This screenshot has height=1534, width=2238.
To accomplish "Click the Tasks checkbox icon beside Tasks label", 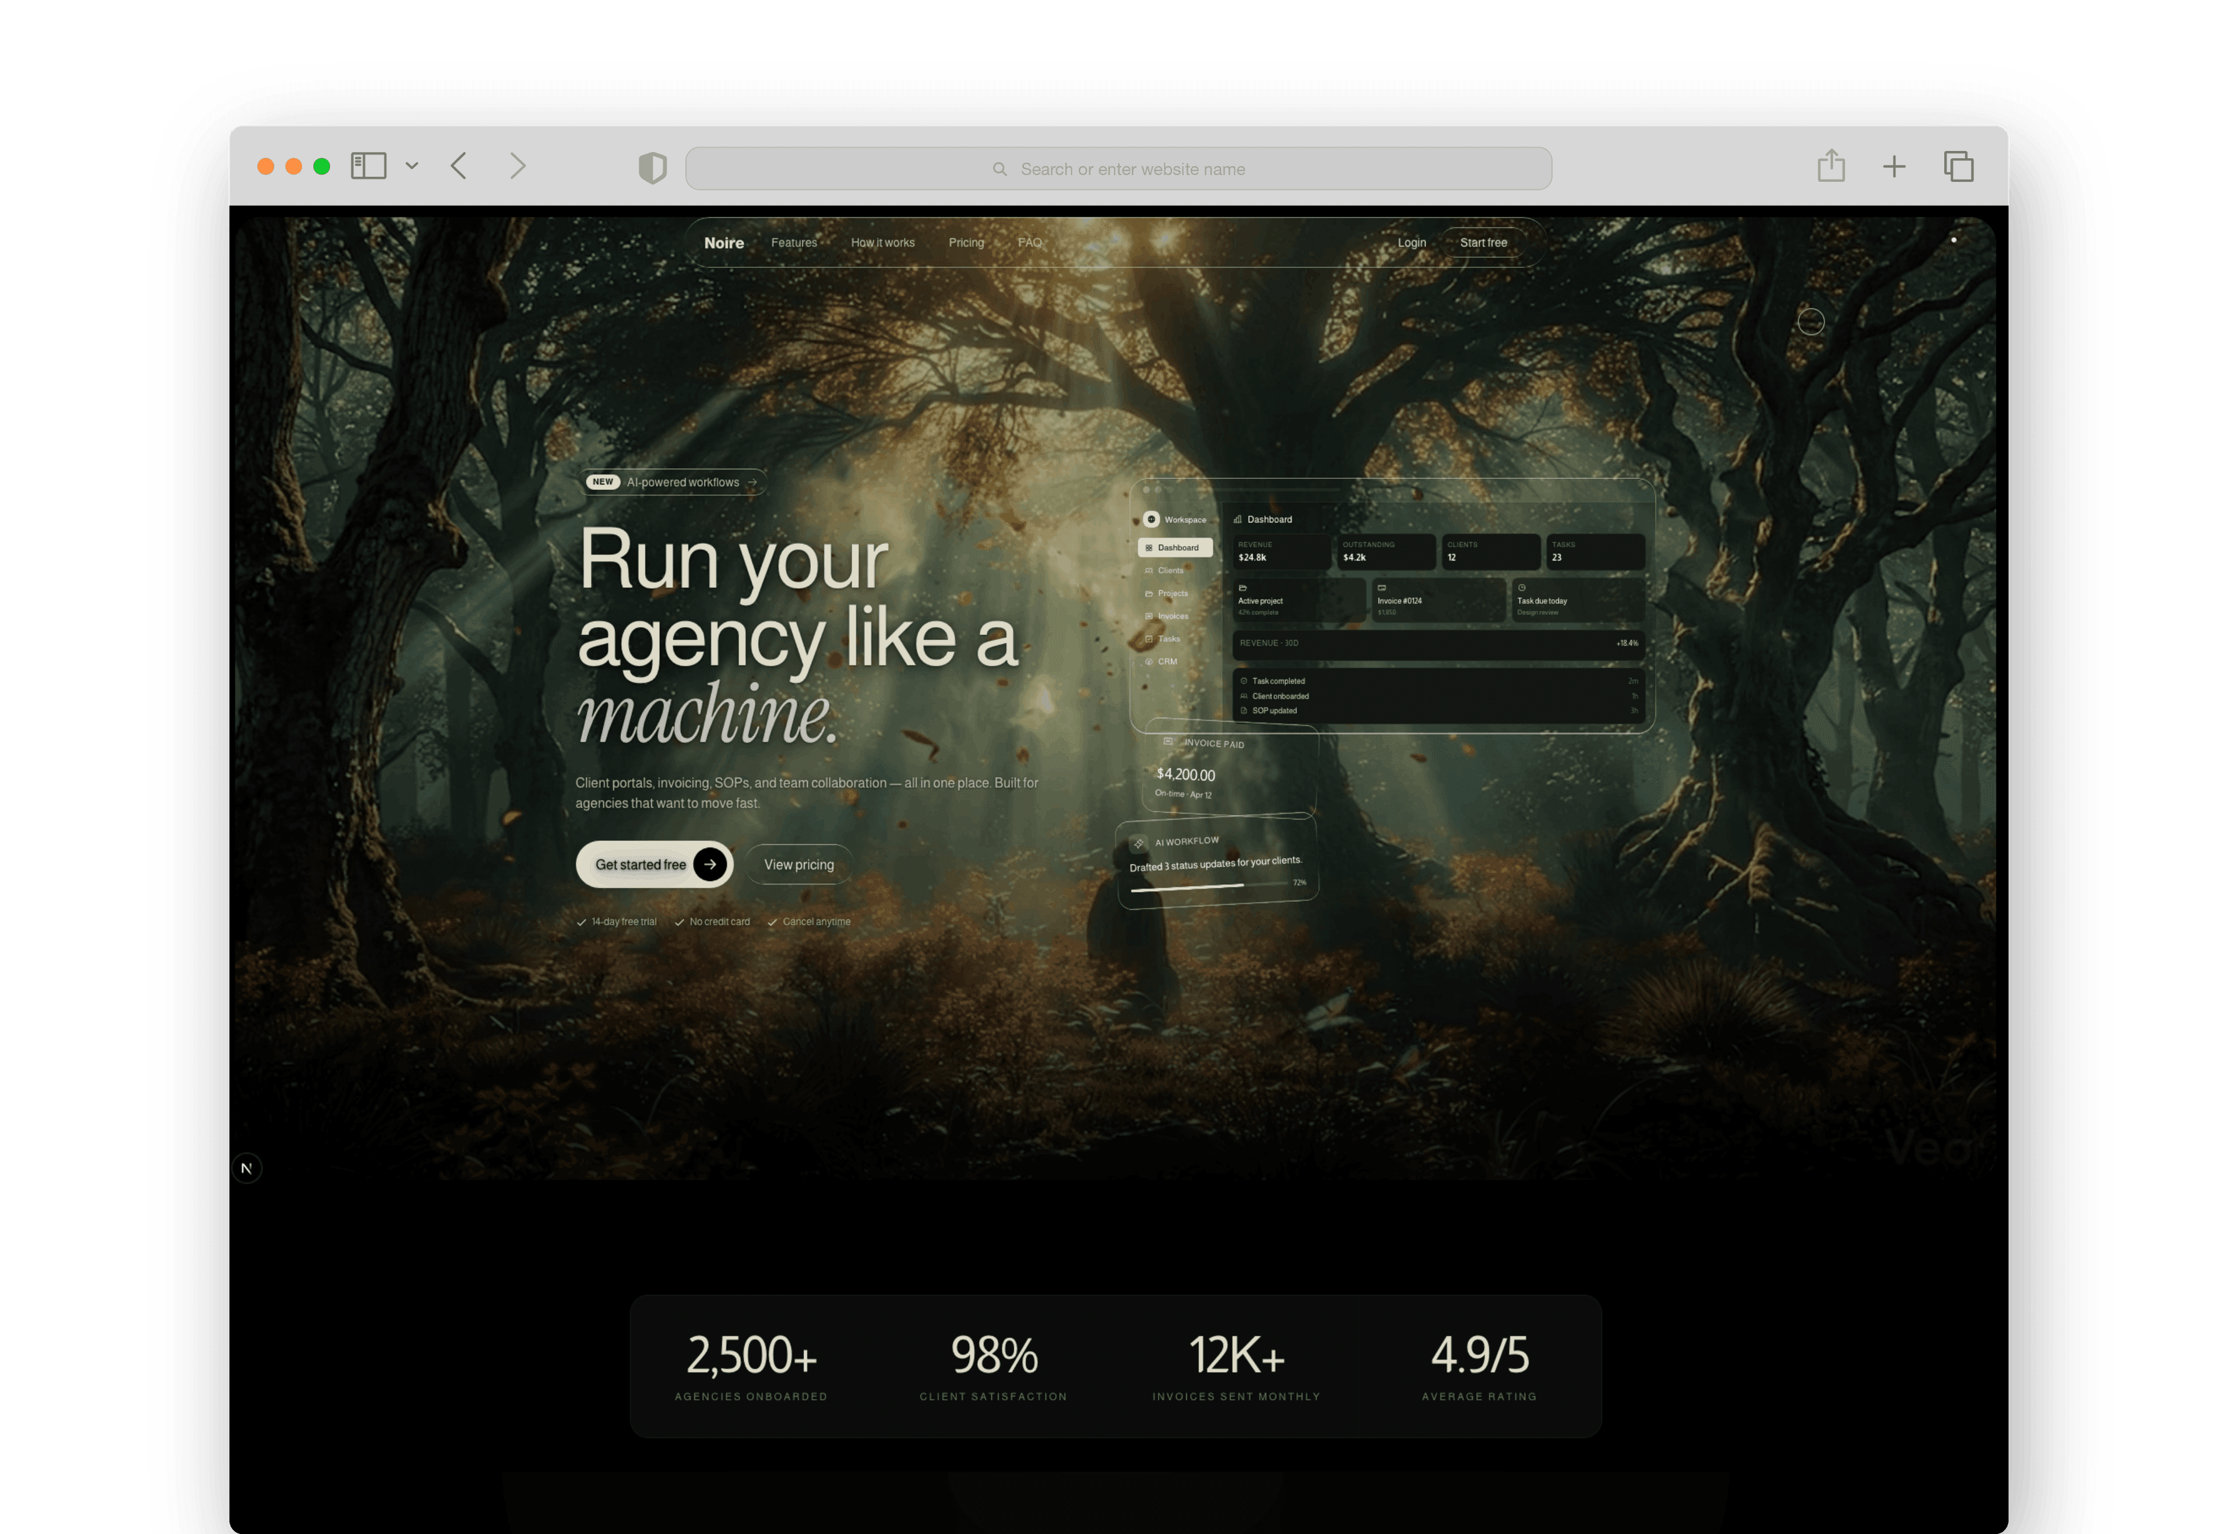I will (1149, 638).
